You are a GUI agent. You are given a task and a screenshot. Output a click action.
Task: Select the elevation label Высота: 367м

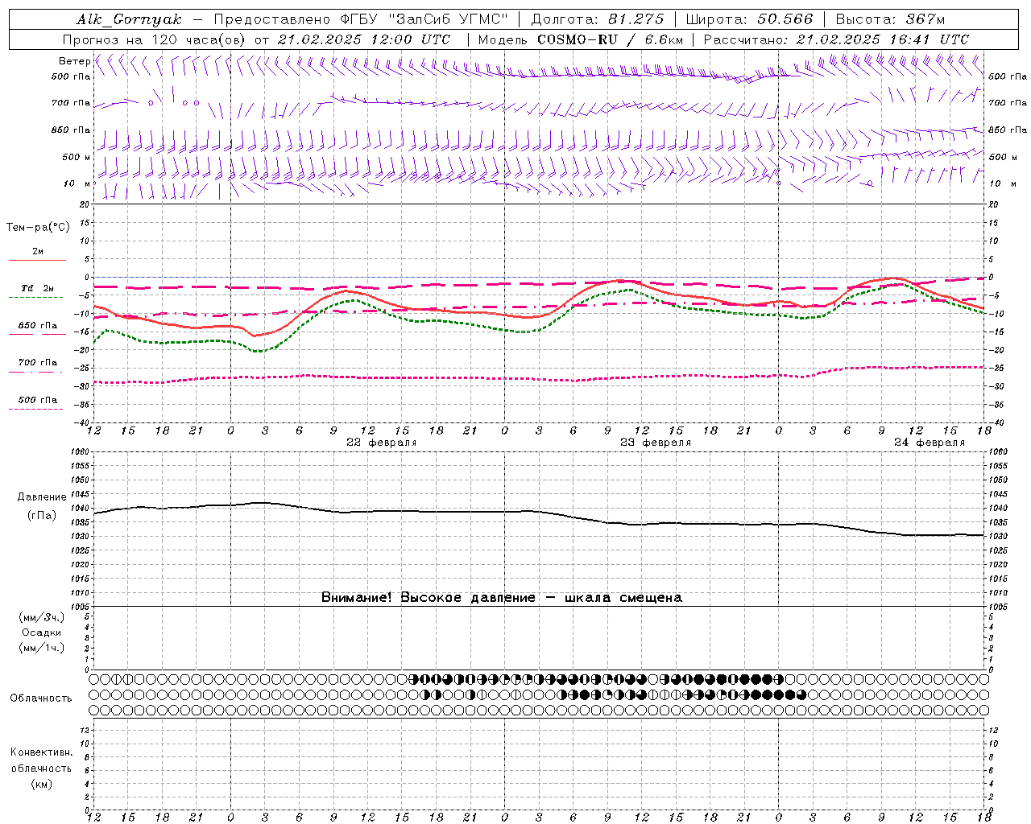point(890,19)
